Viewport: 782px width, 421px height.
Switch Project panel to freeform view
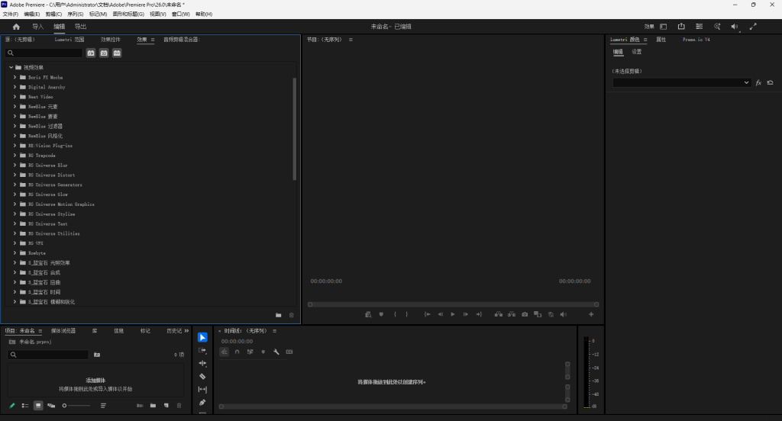pos(51,406)
